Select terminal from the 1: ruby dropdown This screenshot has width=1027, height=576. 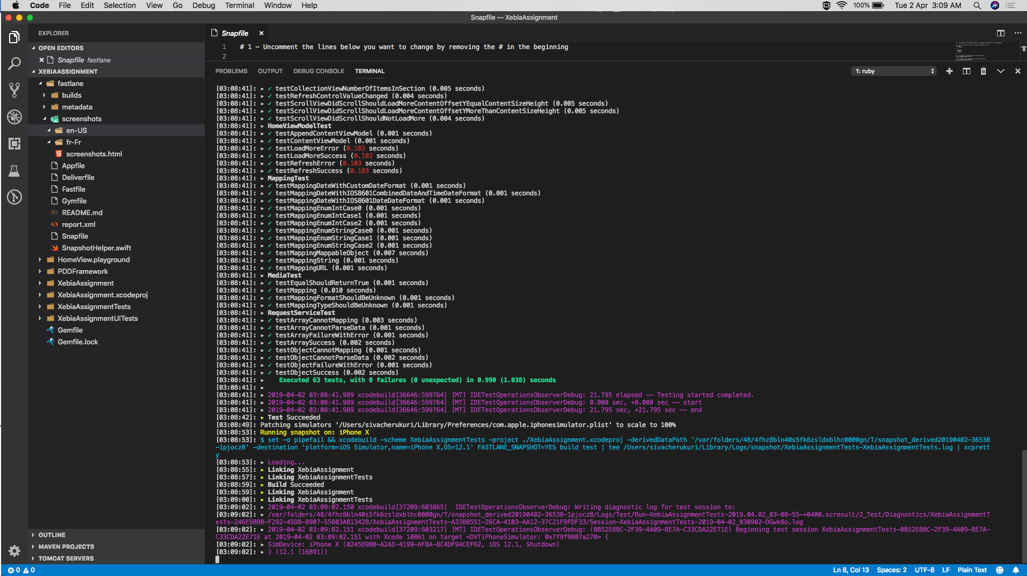coord(894,71)
